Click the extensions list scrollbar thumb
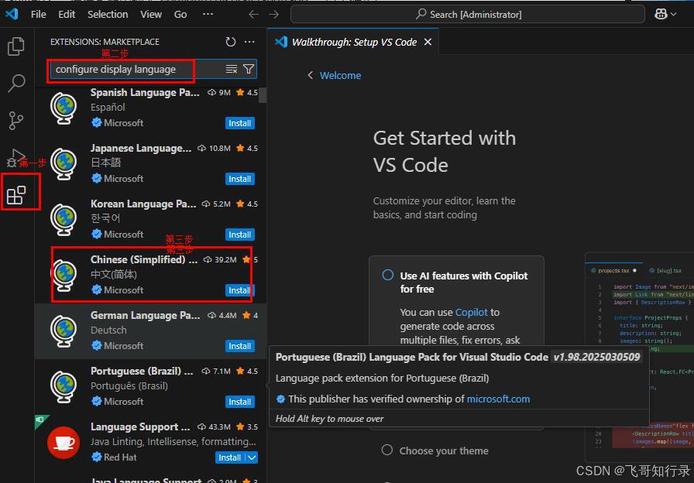Screen dimensions: 694x483 pyautogui.click(x=263, y=95)
